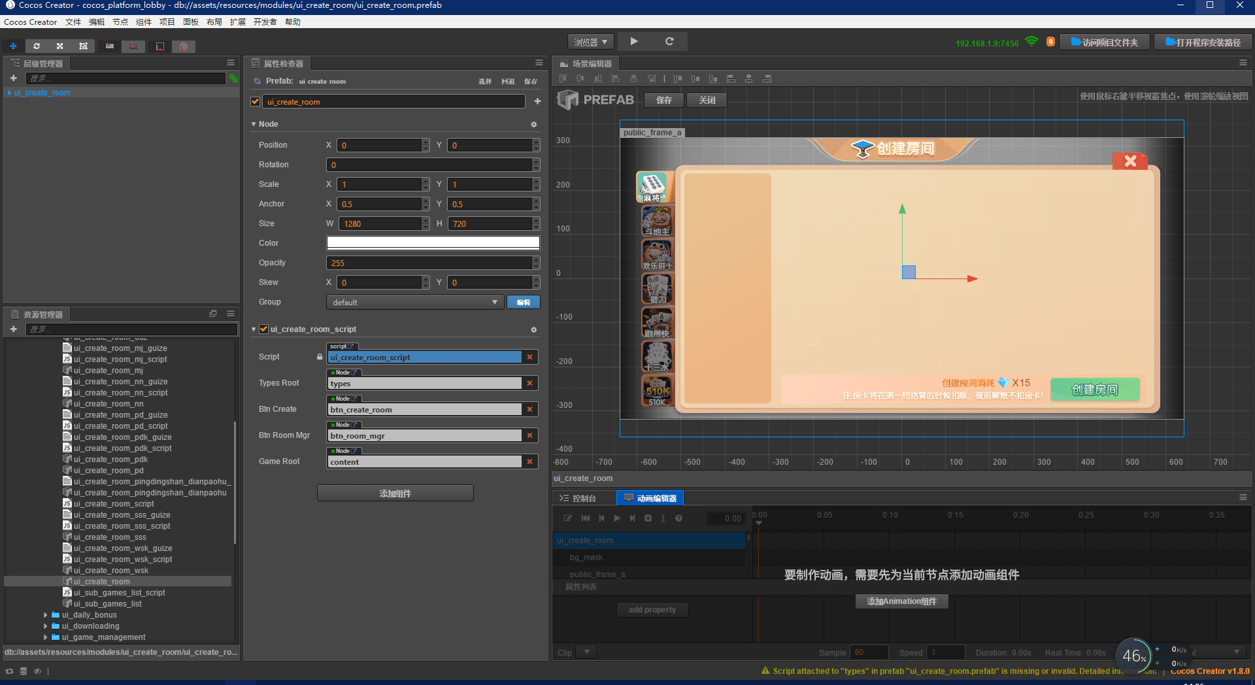This screenshot has width=1255, height=685.
Task: Add new node in hierarchy panel
Action: click(x=13, y=78)
